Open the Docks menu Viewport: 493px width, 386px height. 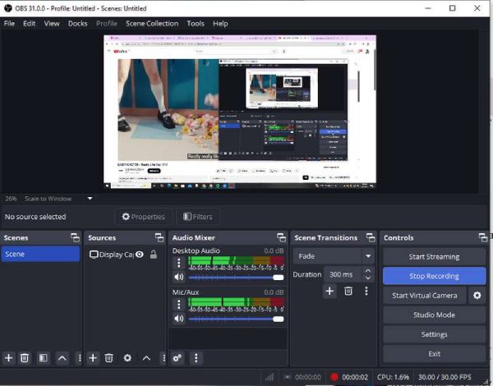78,24
